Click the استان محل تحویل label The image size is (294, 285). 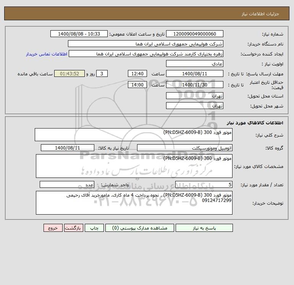click(265, 96)
